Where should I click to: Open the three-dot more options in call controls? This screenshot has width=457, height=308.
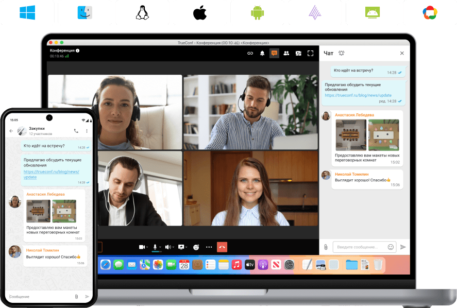coord(209,247)
